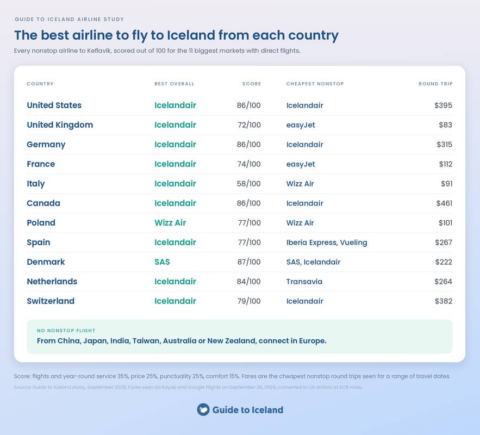The width and height of the screenshot is (480, 435).
Task: Click the headline about best airline to Iceland
Action: (176, 35)
